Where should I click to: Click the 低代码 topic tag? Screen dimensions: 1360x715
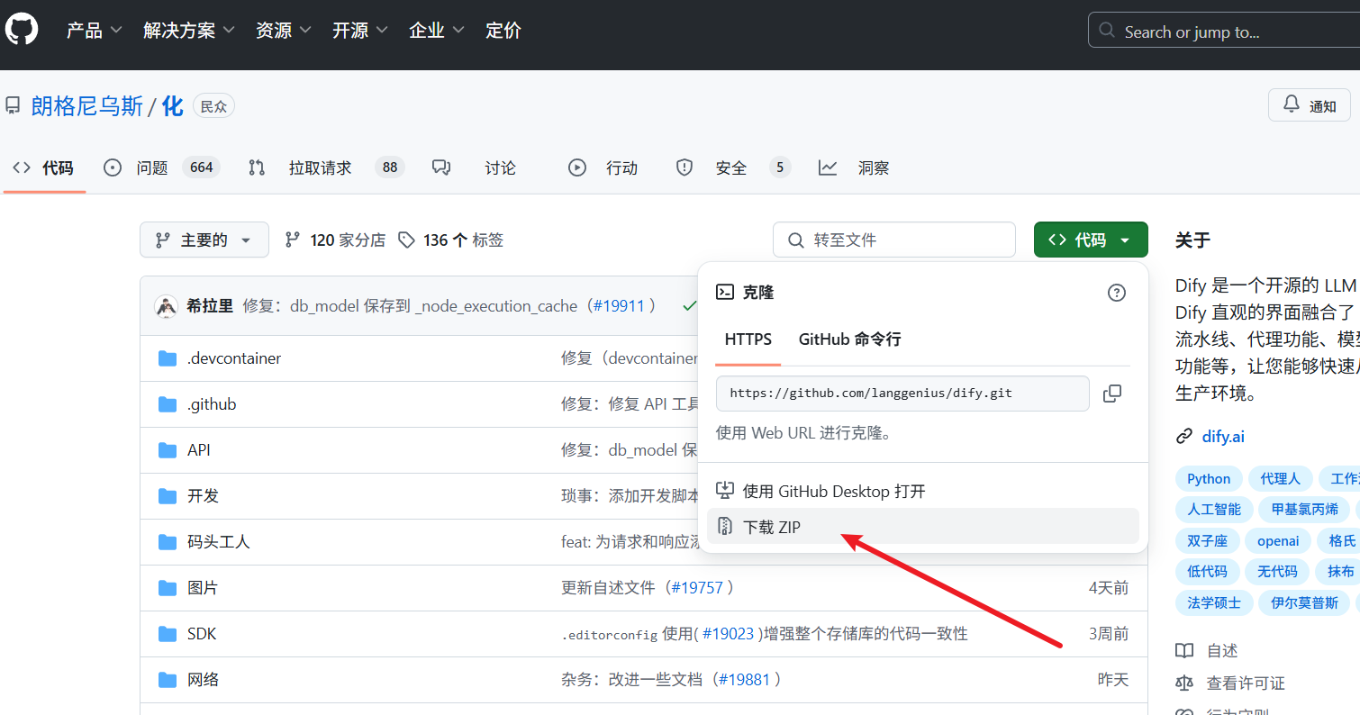(x=1207, y=572)
